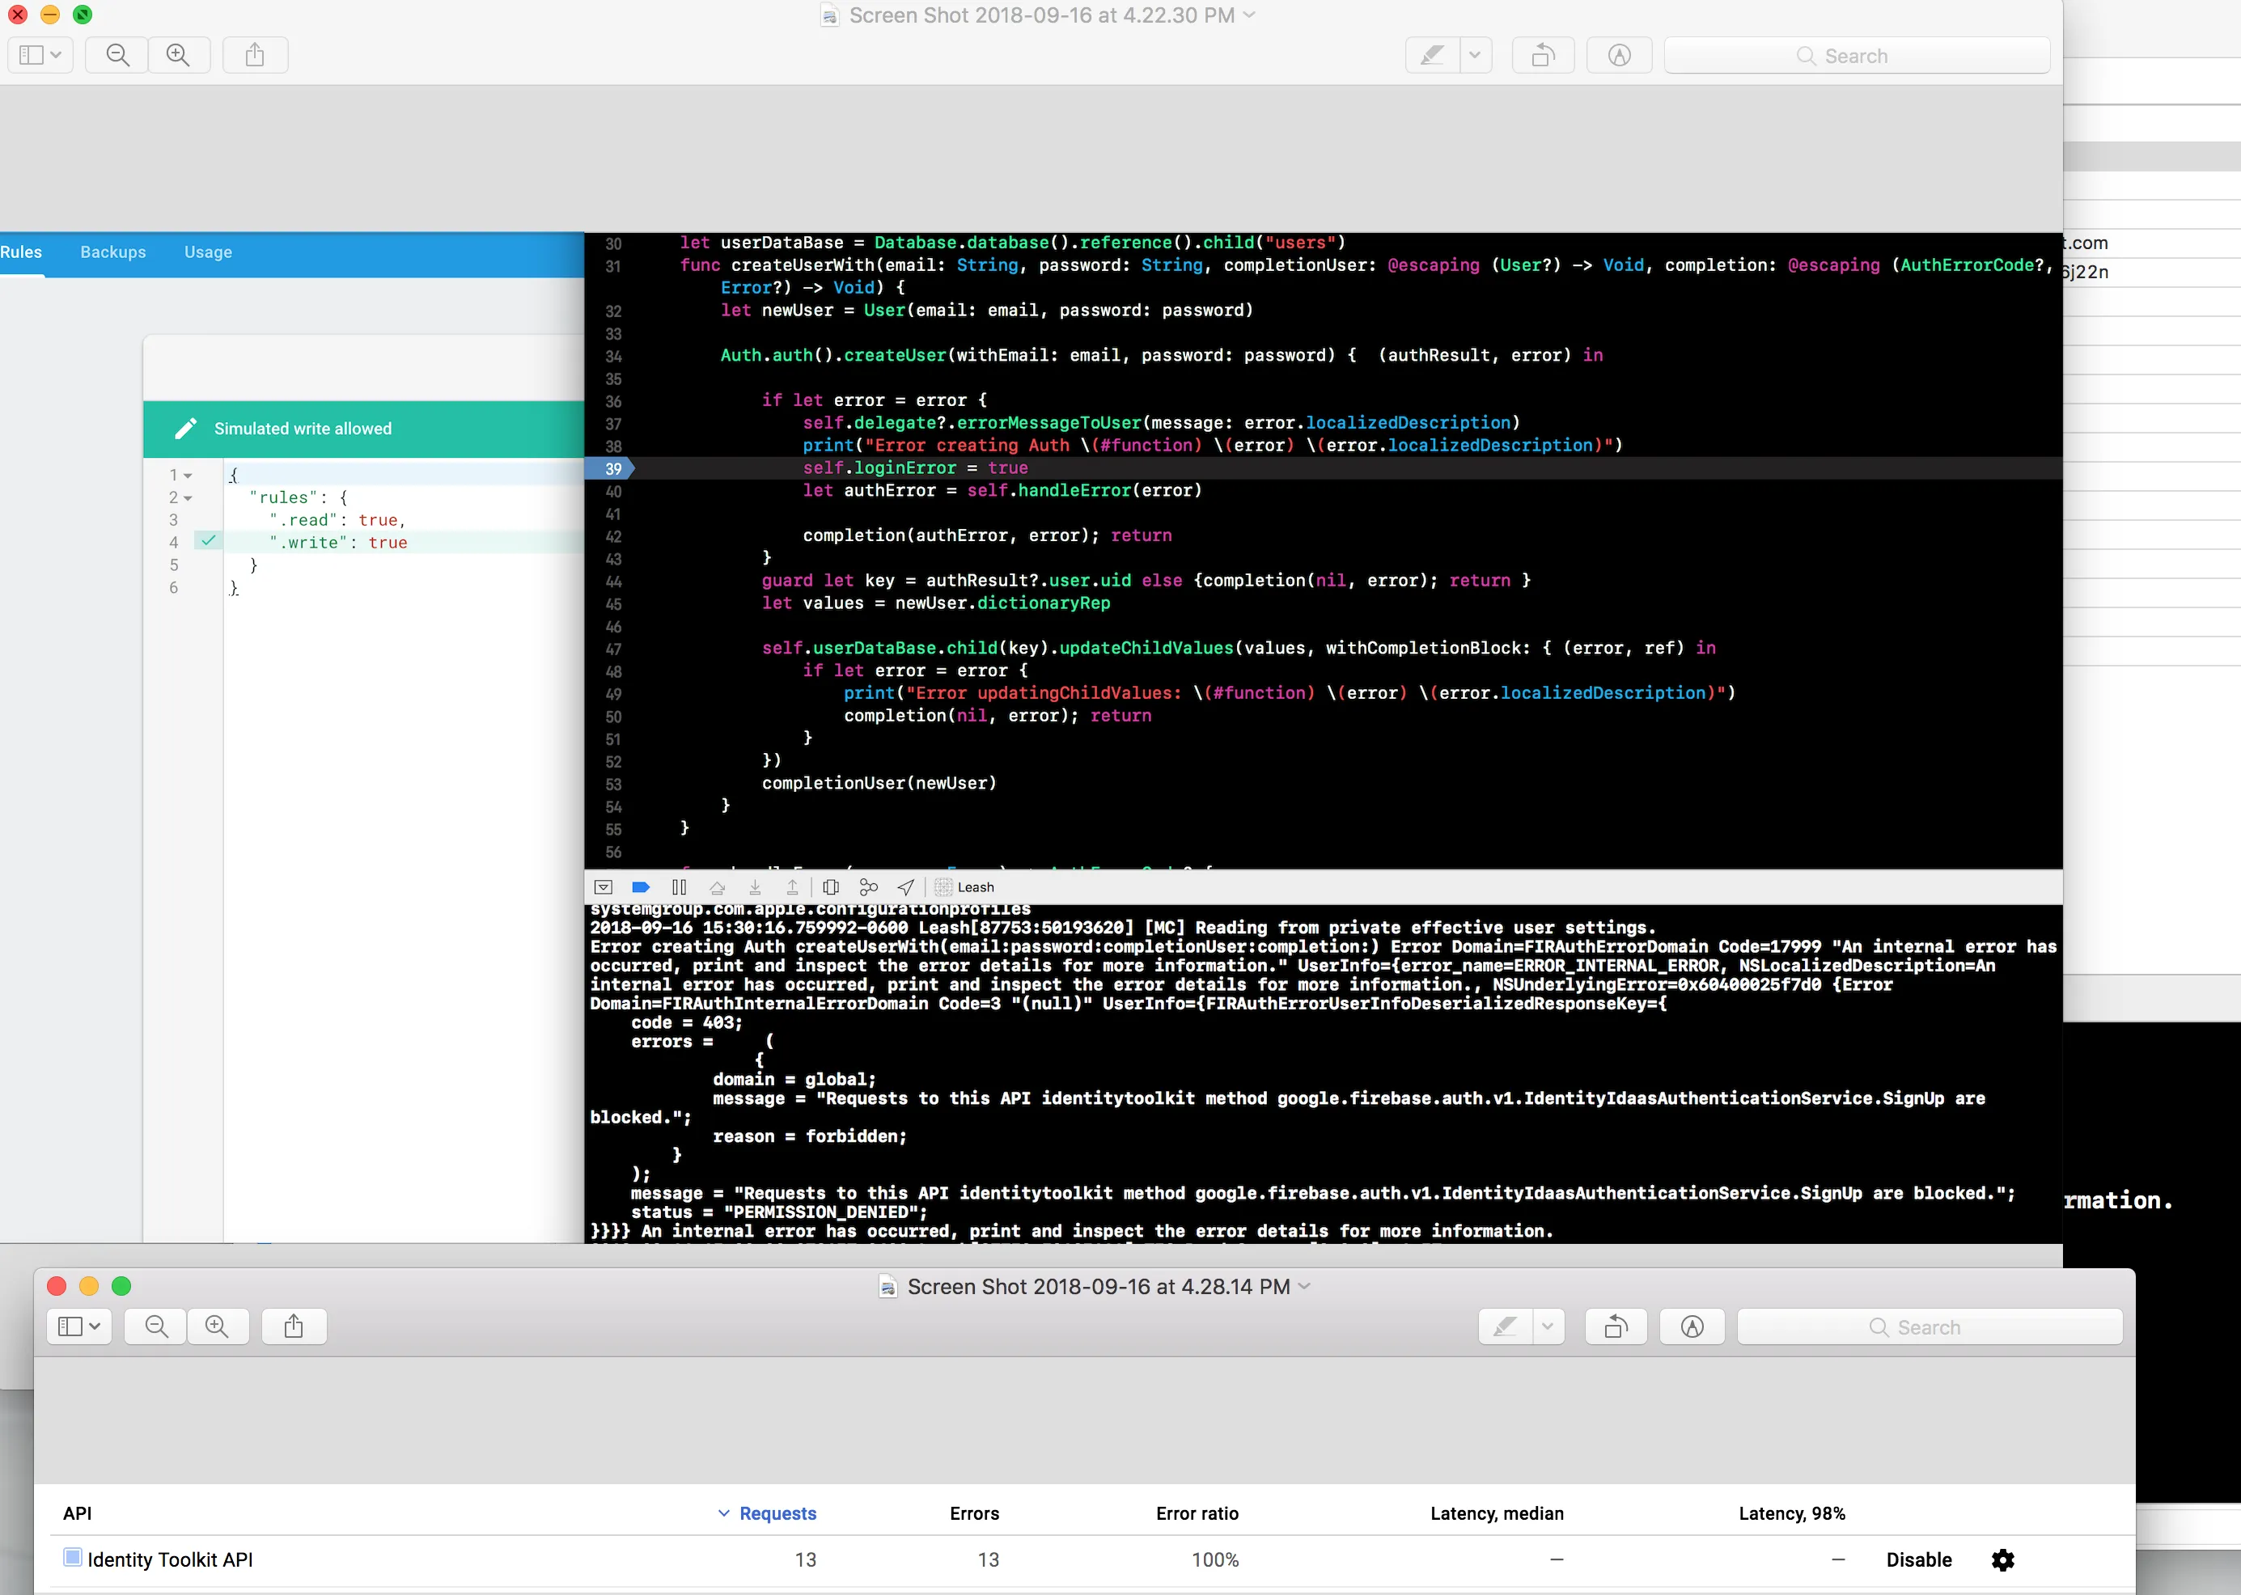Click the "status = PERMISSION_DENIED" console line
The image size is (2241, 1595).
(x=779, y=1212)
